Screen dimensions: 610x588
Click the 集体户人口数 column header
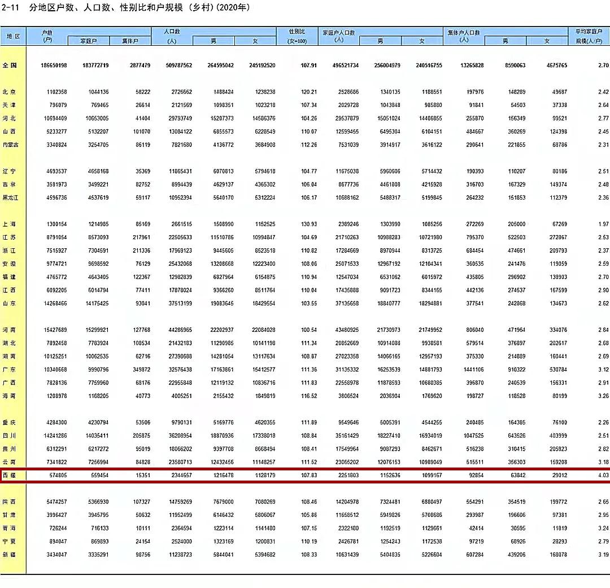click(x=464, y=36)
